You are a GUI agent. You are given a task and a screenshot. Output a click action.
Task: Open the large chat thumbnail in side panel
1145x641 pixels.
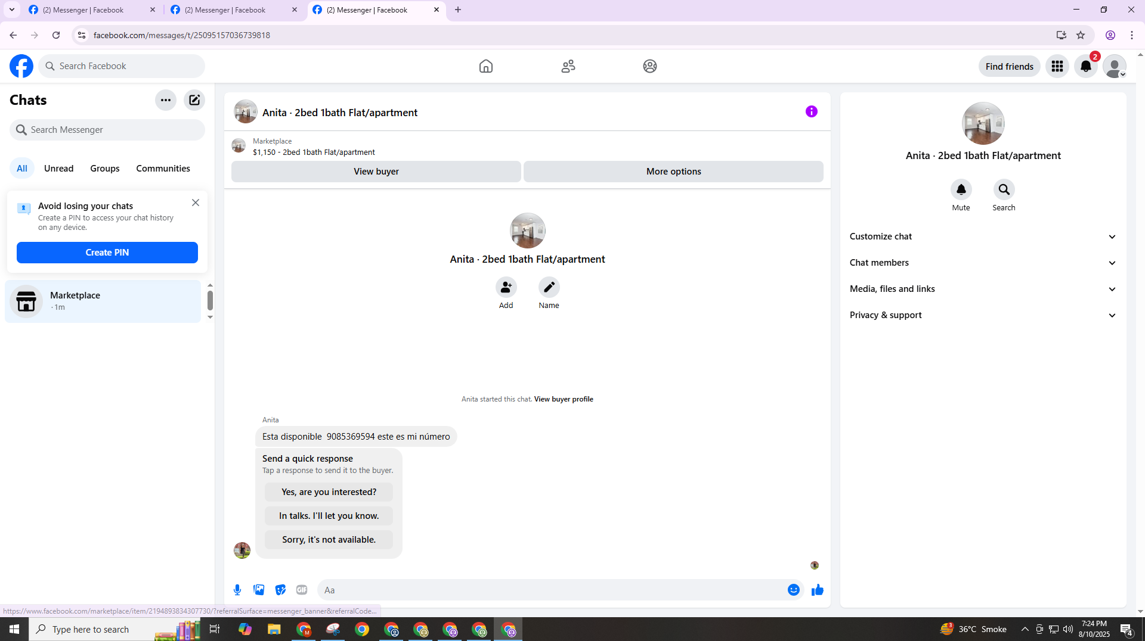983,123
